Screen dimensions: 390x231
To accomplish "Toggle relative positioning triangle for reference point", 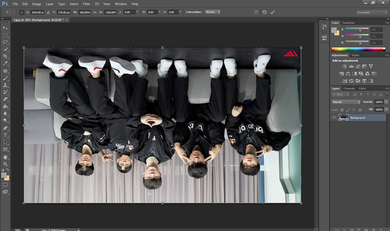I will 48,12.
